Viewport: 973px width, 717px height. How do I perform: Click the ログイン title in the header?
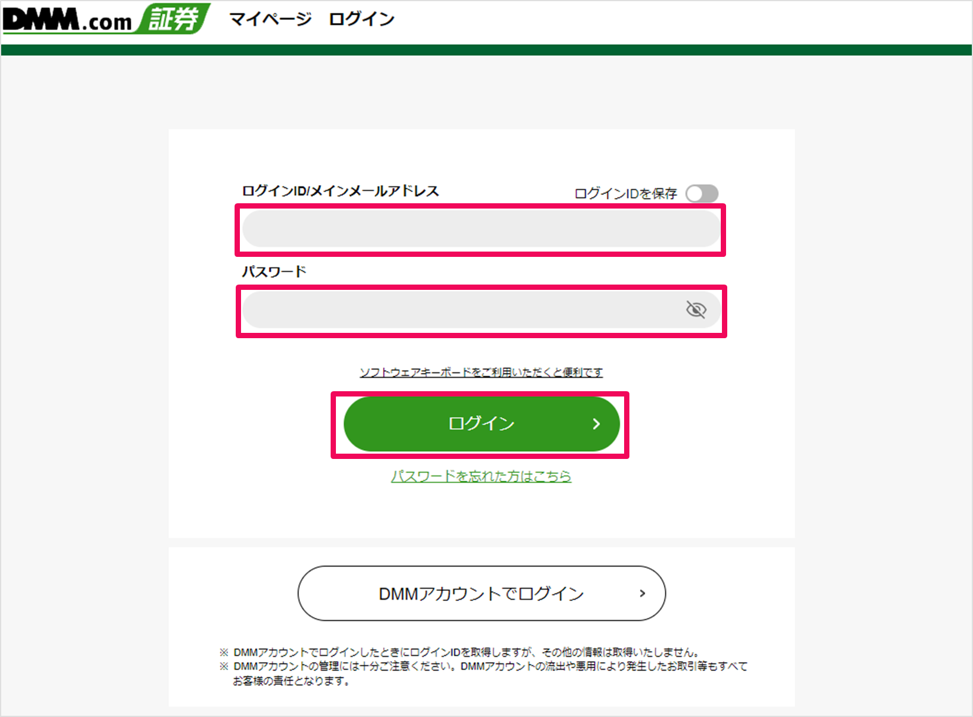pyautogui.click(x=361, y=19)
